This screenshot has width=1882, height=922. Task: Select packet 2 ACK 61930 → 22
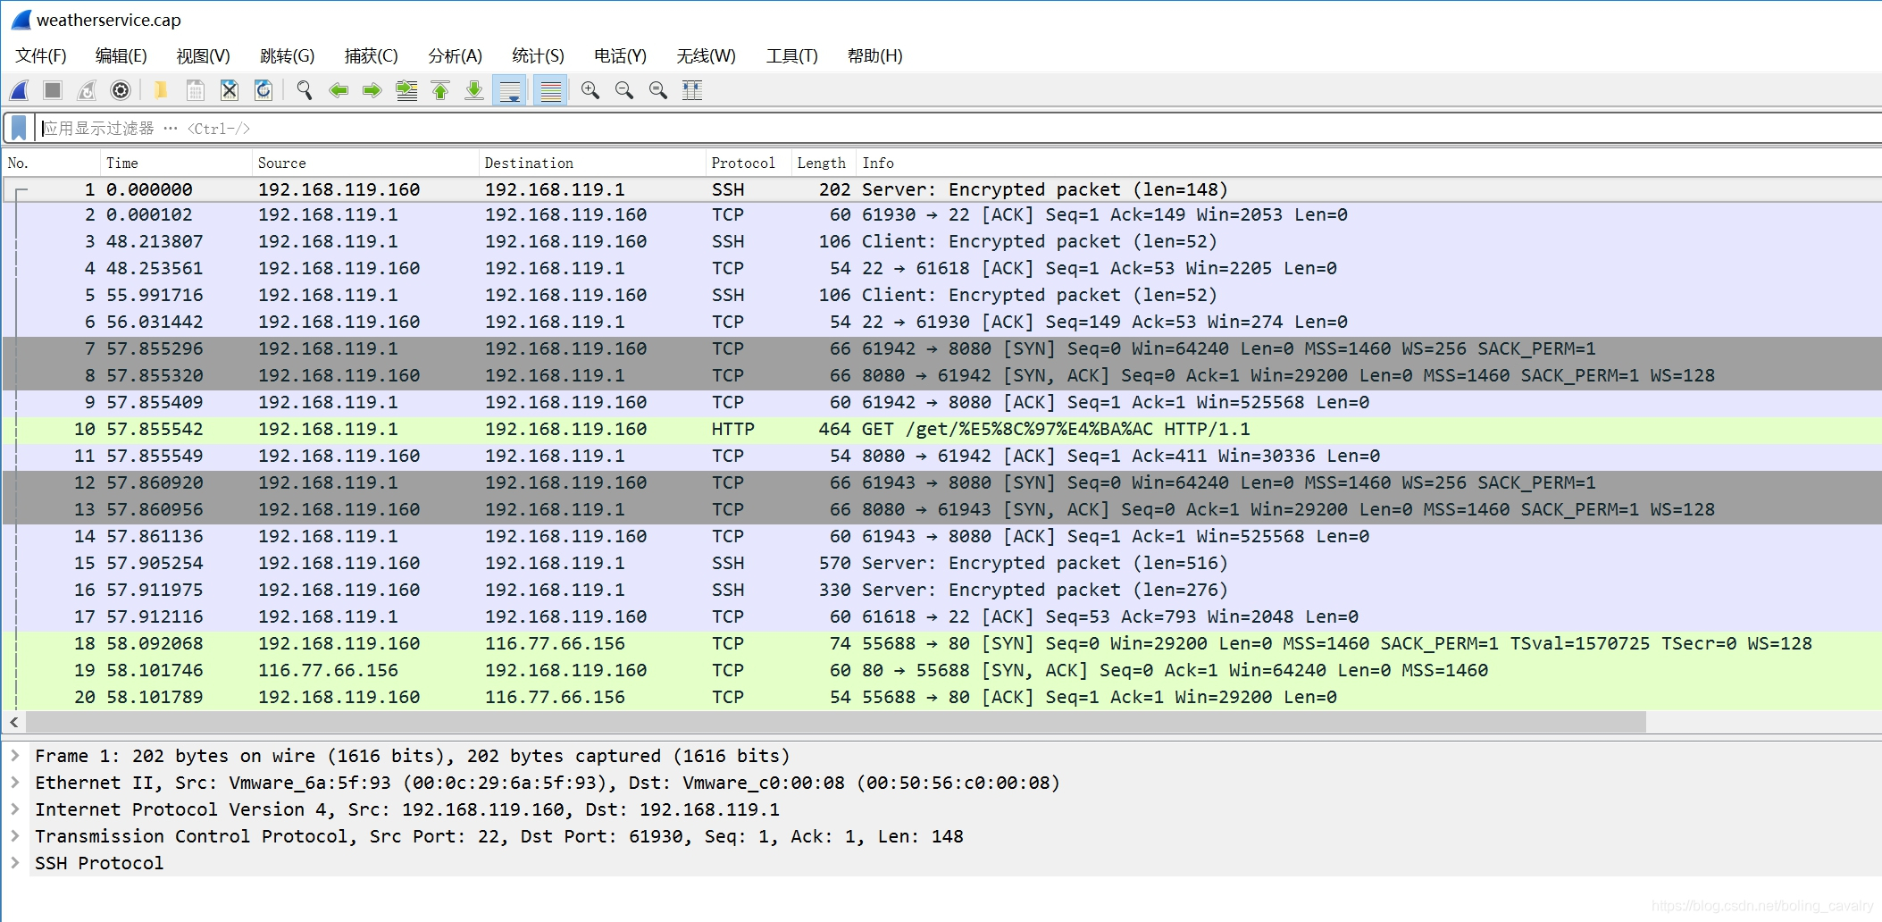tap(941, 215)
